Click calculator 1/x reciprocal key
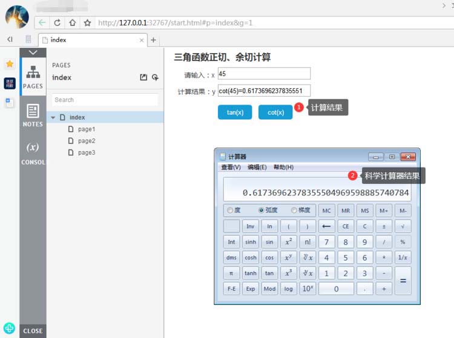This screenshot has width=454, height=338. click(403, 258)
